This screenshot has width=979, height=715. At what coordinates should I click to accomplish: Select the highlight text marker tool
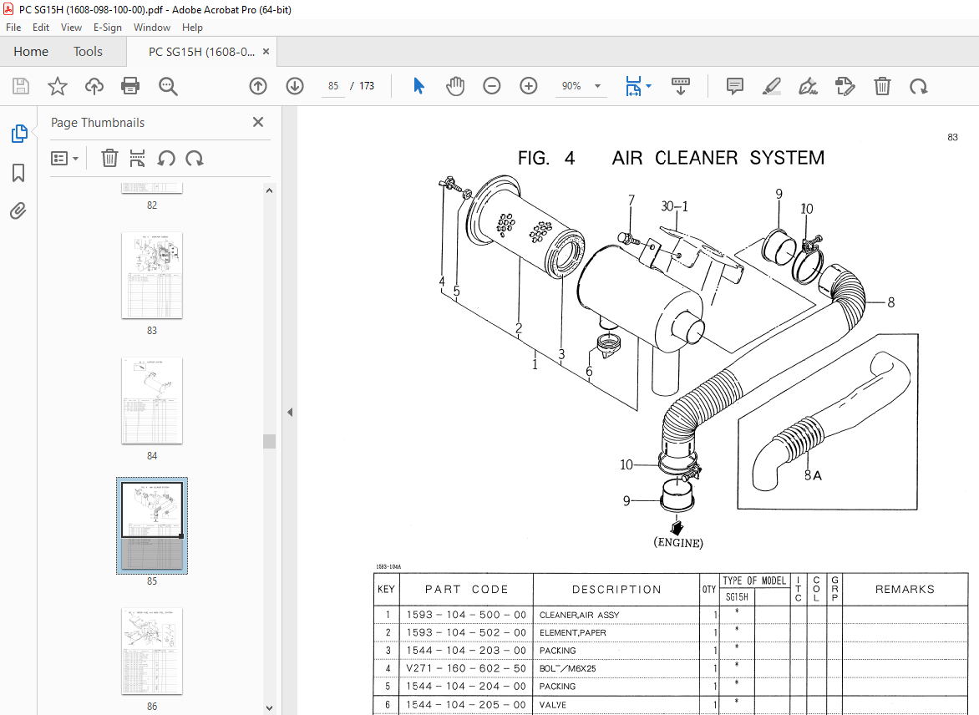tap(772, 86)
